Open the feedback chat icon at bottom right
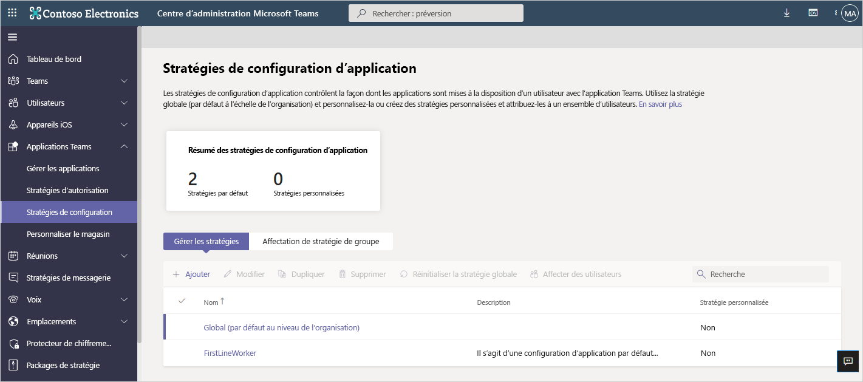The image size is (863, 382). pyautogui.click(x=848, y=360)
